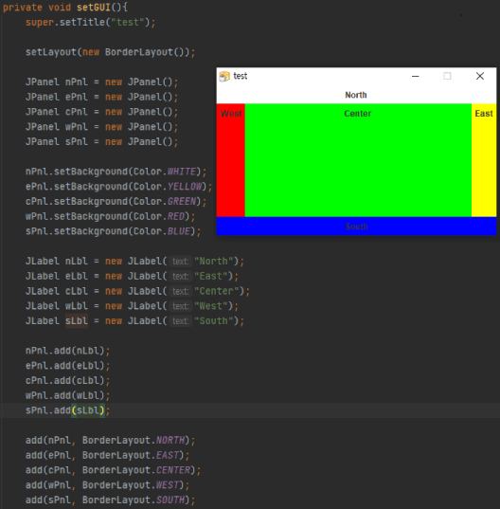This screenshot has width=500, height=509.
Task: Click the nPnl variable in JPanel declaration
Action: point(77,82)
